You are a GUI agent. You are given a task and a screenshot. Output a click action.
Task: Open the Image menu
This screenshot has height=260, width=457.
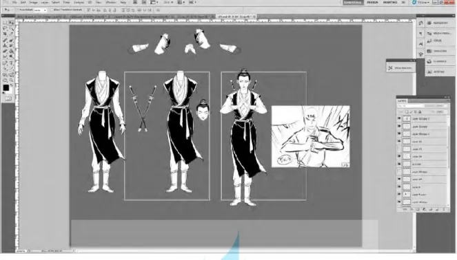pyautogui.click(x=33, y=2)
